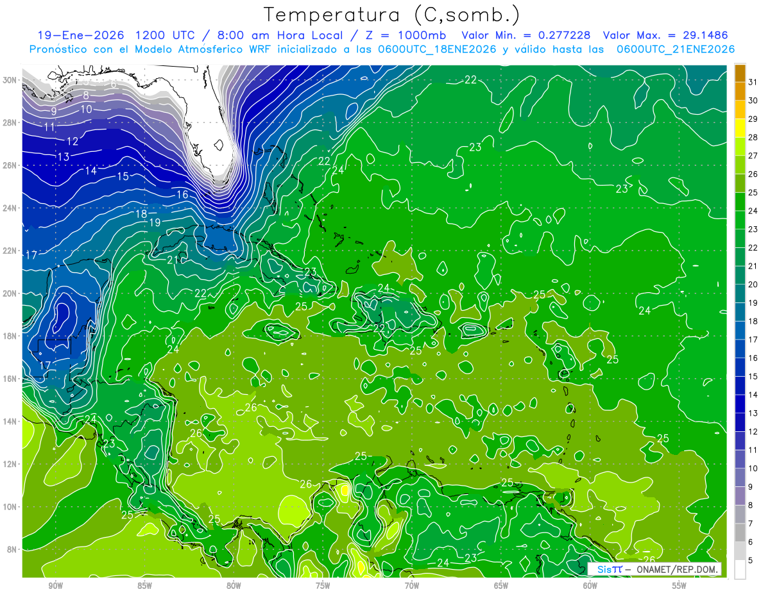
Task: Click the 'Temperatura (C,somb.)' title
Action: pyautogui.click(x=392, y=15)
